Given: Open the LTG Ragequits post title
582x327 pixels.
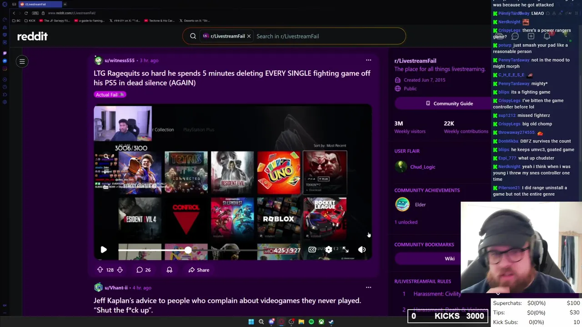Looking at the screenshot, I should (232, 78).
